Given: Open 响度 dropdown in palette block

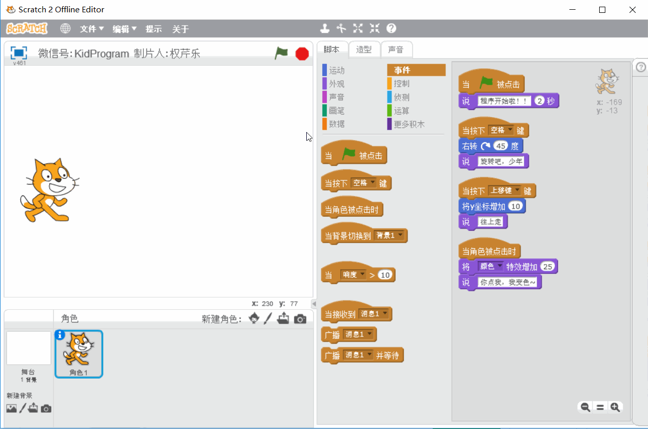Looking at the screenshot, I should coord(353,275).
